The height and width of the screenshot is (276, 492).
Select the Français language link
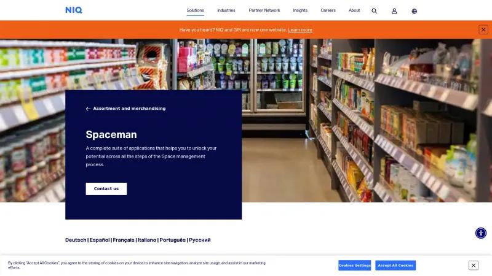pos(124,240)
